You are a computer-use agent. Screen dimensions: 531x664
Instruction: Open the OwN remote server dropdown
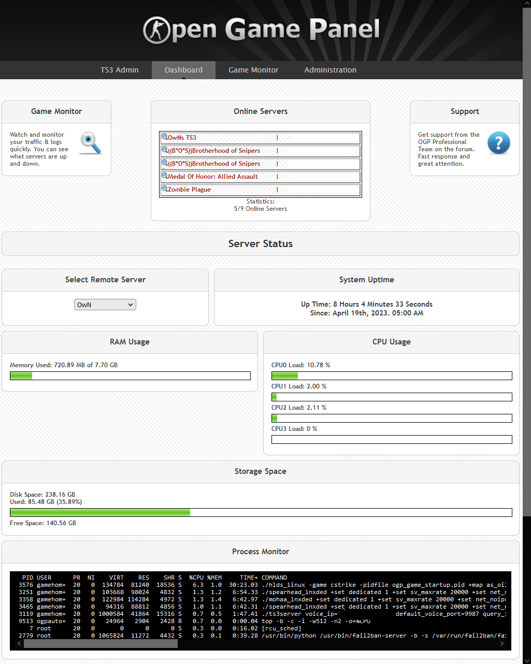pyautogui.click(x=105, y=305)
